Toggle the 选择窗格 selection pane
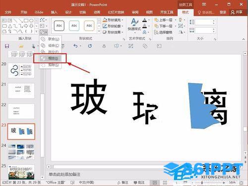Image resolution: width=248 pixels, height=186 pixels. click(x=163, y=32)
